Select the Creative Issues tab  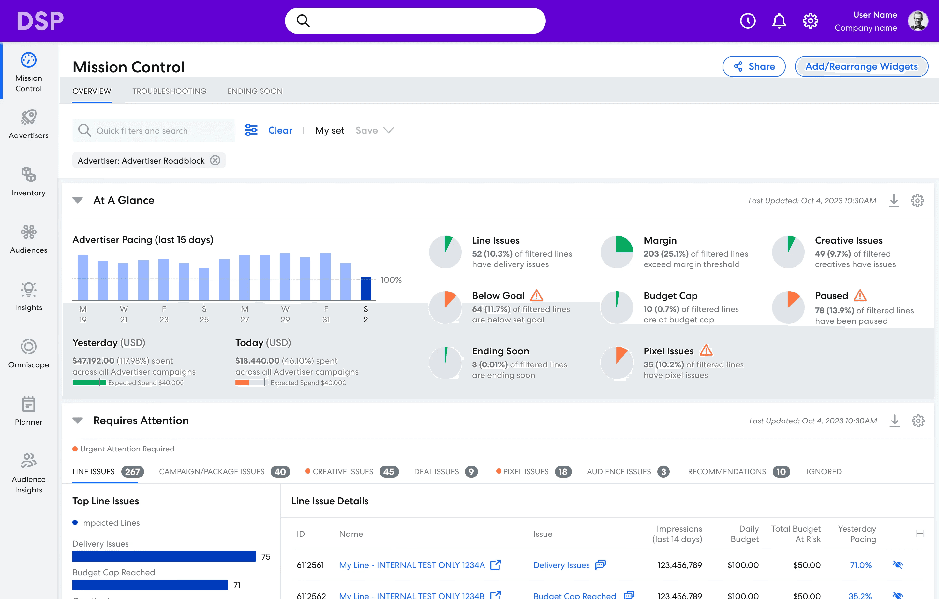[343, 472]
